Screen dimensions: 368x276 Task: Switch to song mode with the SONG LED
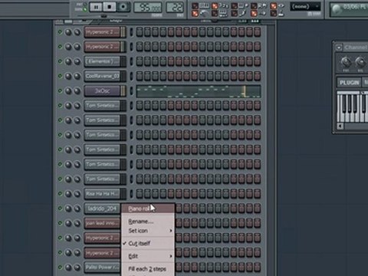pyautogui.click(x=85, y=9)
